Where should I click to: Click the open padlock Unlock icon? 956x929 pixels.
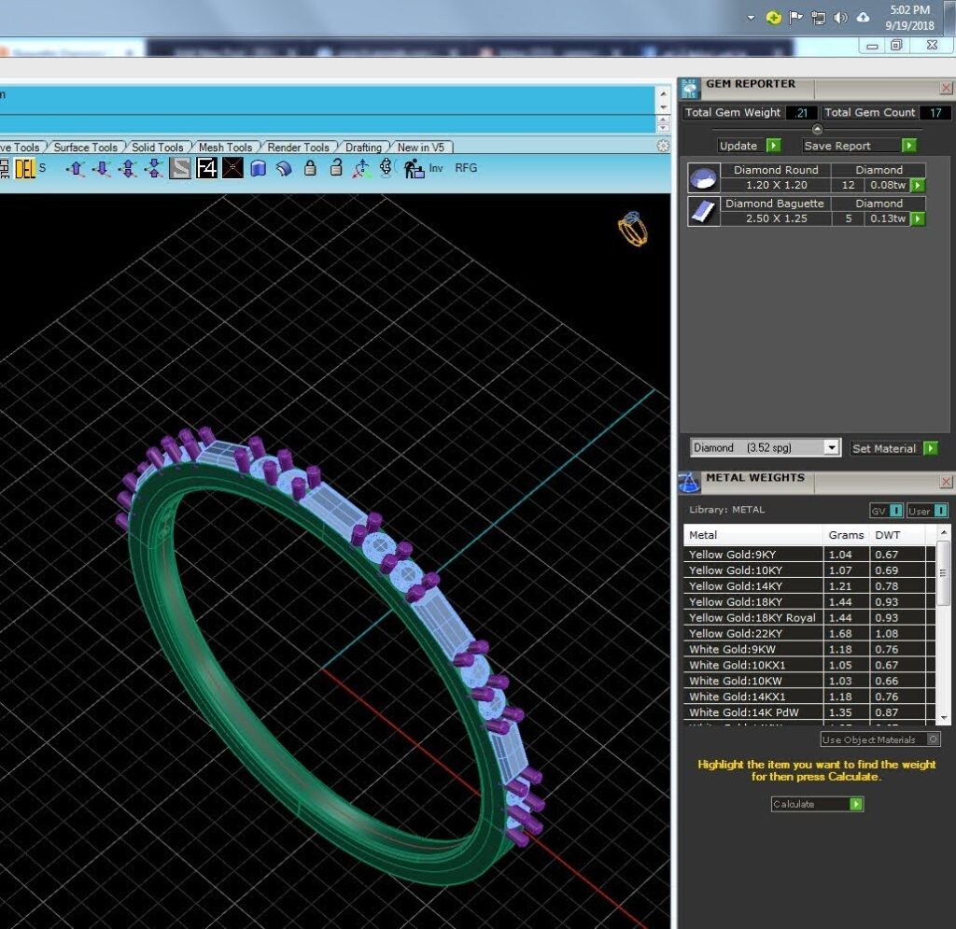pos(336,168)
